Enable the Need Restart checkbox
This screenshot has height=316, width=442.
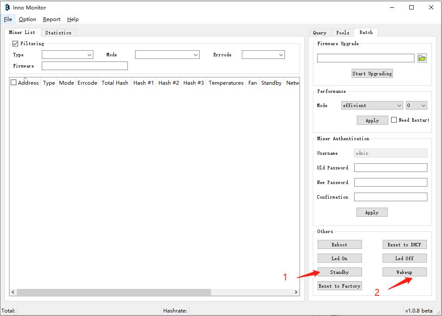point(394,120)
